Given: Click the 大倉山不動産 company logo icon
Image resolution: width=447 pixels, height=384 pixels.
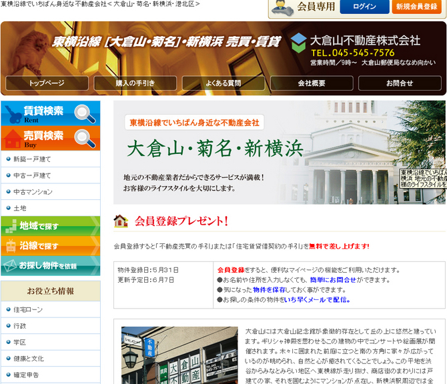Looking at the screenshot, I should tap(298, 43).
